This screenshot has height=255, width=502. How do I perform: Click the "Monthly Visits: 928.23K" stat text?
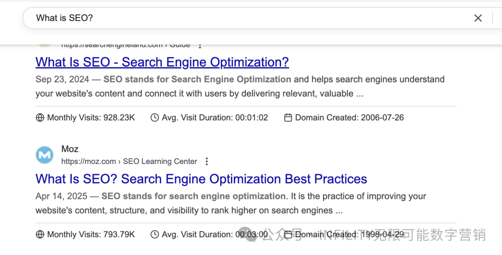coord(91,118)
